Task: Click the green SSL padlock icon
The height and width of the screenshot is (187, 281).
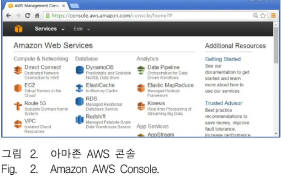Action: (x=47, y=16)
